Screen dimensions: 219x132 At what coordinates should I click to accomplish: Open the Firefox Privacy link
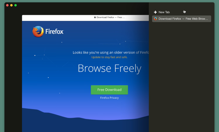point(109,98)
